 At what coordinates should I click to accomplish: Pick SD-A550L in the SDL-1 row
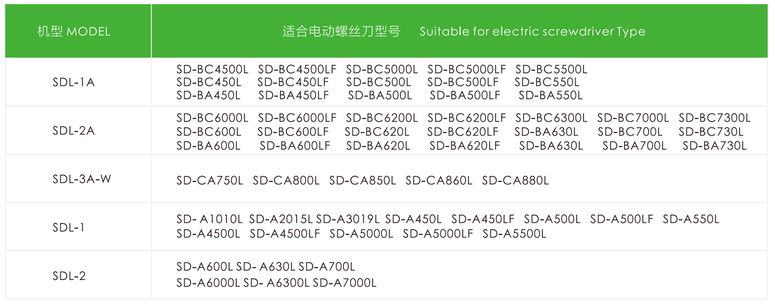691,219
